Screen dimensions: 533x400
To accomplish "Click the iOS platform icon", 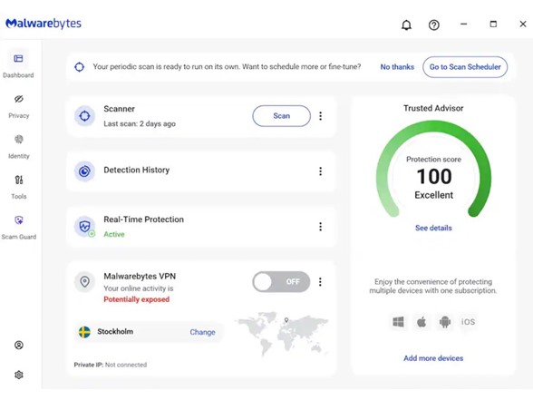I will pos(468,322).
